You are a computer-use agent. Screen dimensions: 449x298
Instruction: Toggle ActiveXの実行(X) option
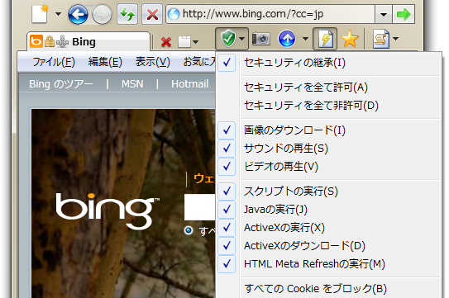pos(329,228)
